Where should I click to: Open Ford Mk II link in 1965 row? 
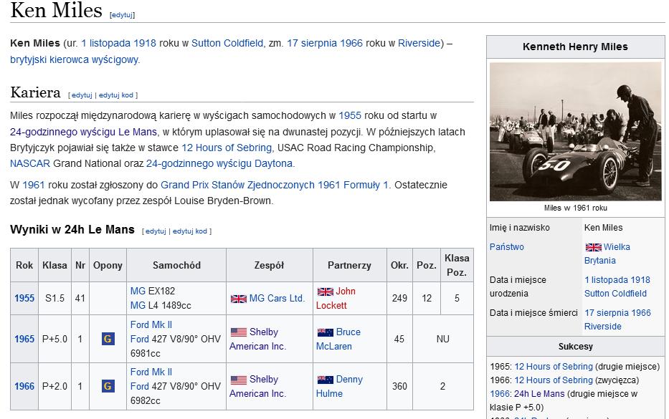point(151,324)
